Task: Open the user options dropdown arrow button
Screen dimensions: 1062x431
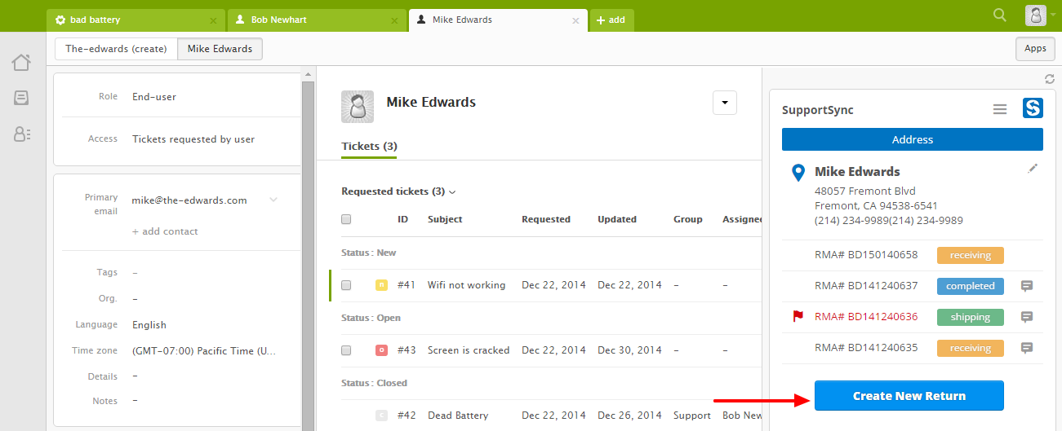Action: click(725, 103)
